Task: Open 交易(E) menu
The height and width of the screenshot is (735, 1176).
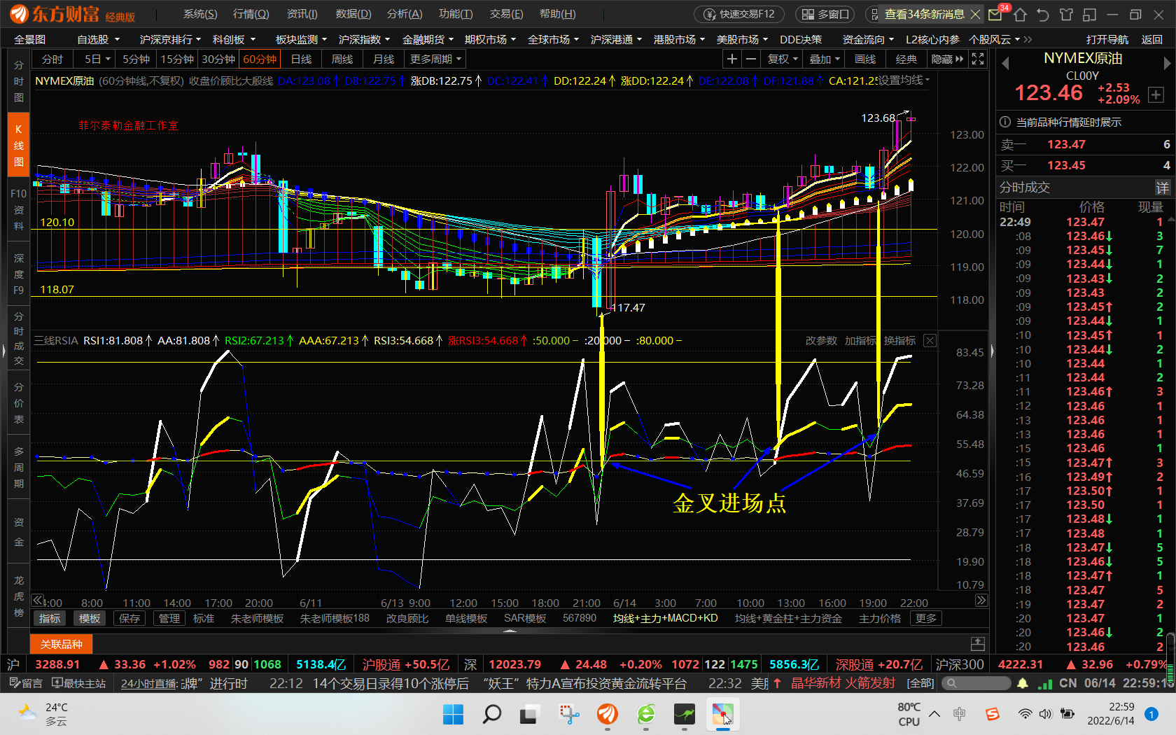Action: [506, 14]
